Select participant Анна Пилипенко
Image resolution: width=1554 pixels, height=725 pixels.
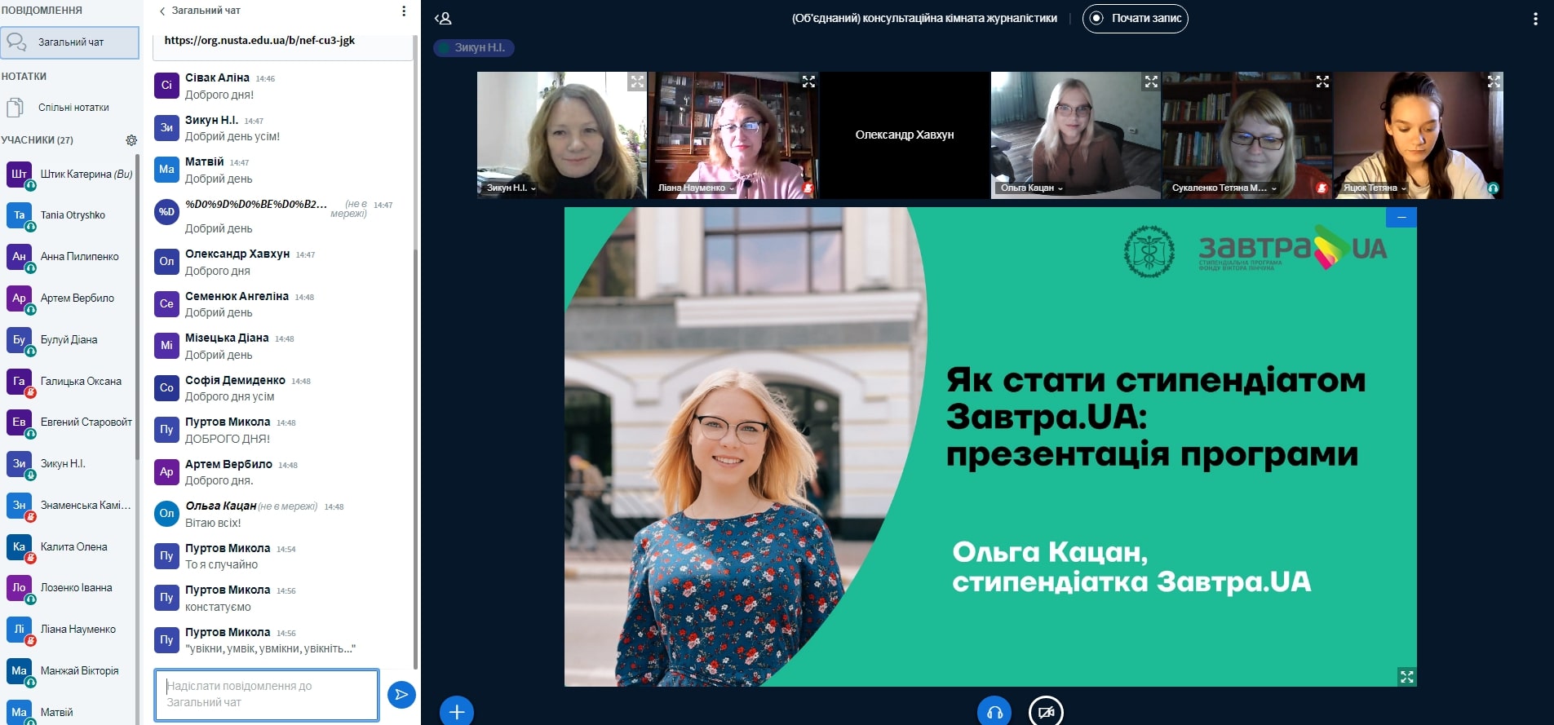[69, 256]
